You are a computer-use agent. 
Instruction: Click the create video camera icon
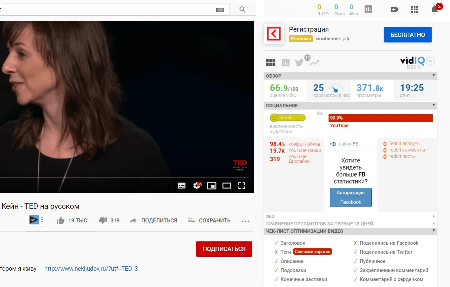coord(395,9)
